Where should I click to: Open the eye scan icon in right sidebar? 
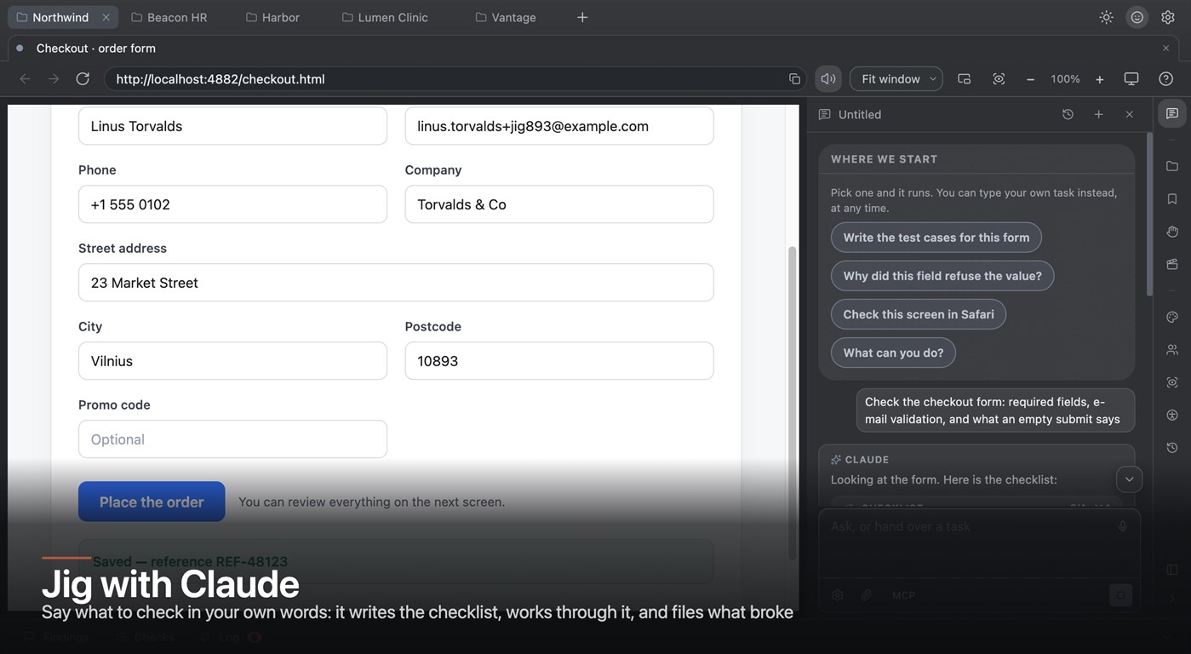coord(1172,382)
